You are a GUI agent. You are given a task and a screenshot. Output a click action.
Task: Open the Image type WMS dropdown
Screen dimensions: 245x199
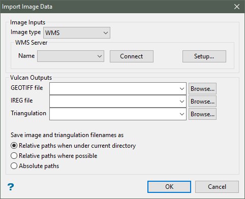tap(77, 32)
